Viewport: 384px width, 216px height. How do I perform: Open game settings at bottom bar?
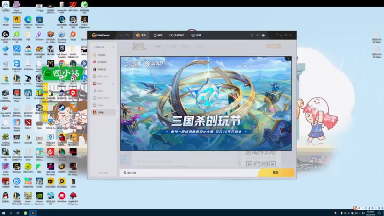point(130,173)
